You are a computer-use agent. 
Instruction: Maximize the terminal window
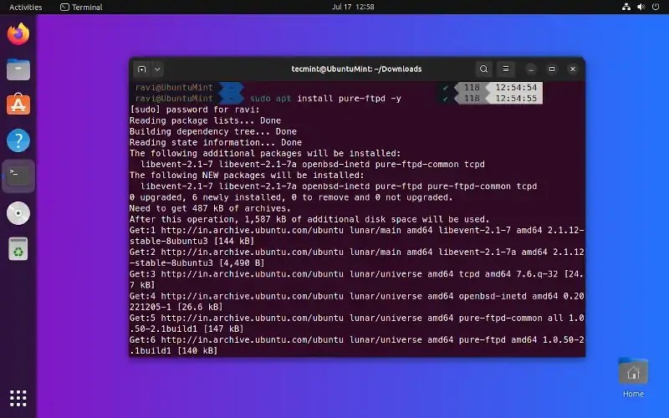[x=552, y=69]
